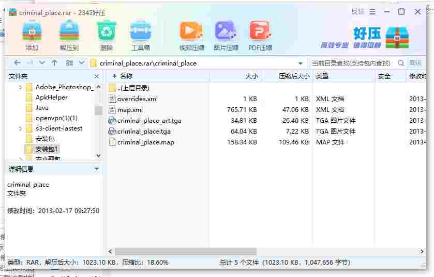Screen dimensions: 434x277
Task: Click the map.xml file icon
Action: pyautogui.click(x=112, y=110)
